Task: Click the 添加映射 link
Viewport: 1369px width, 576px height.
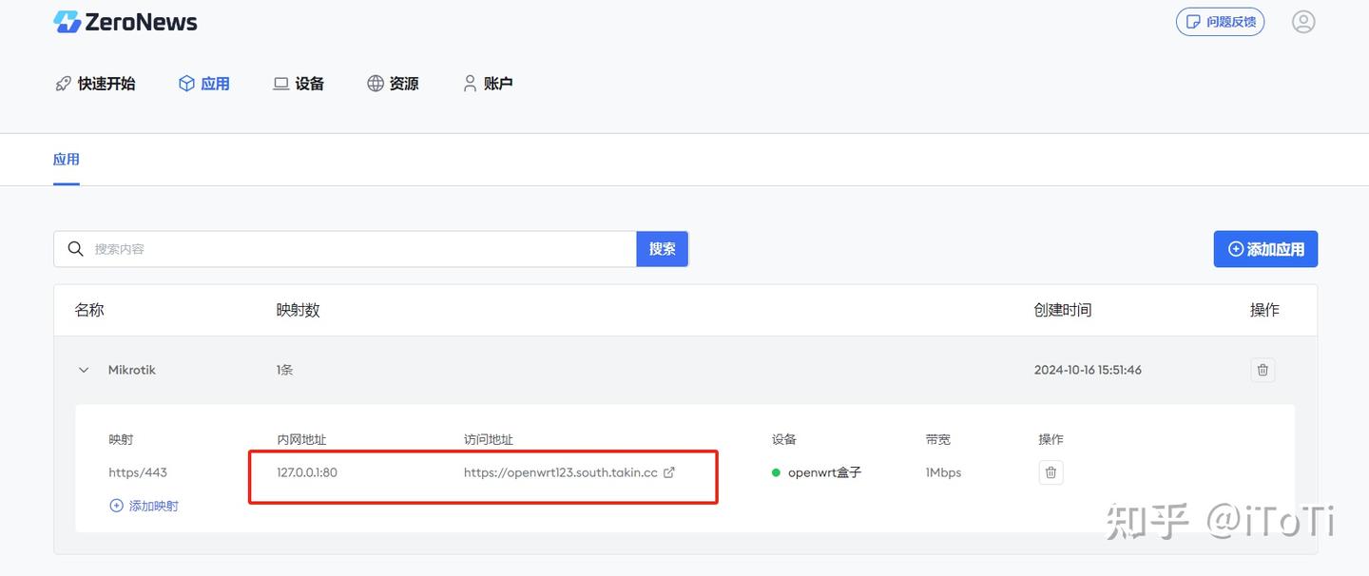Action: (x=144, y=505)
